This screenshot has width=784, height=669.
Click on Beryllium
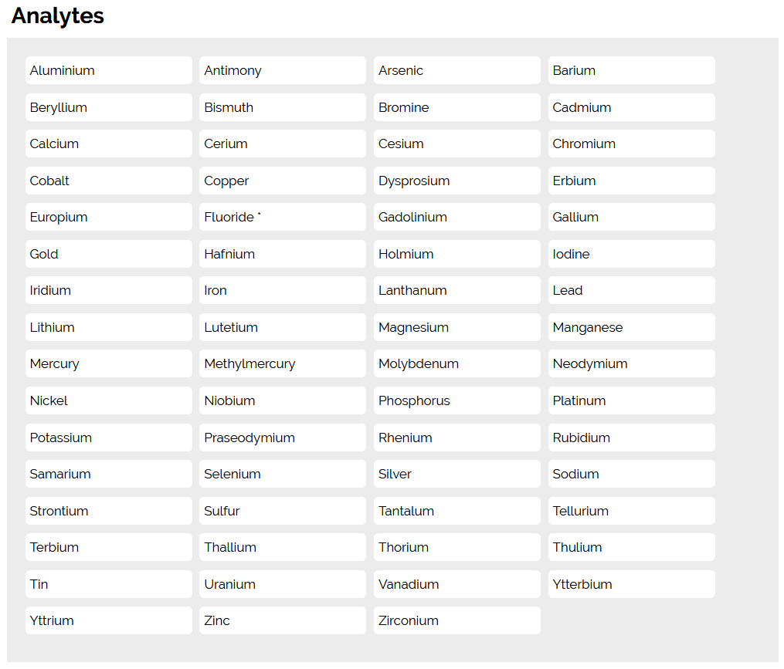click(x=108, y=107)
